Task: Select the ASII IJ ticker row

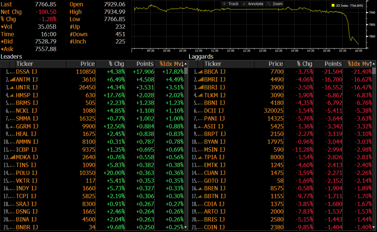Action: click(280, 126)
